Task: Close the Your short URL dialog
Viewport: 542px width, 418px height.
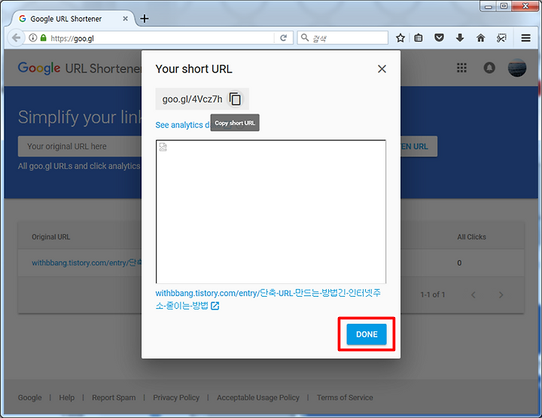Action: 382,69
